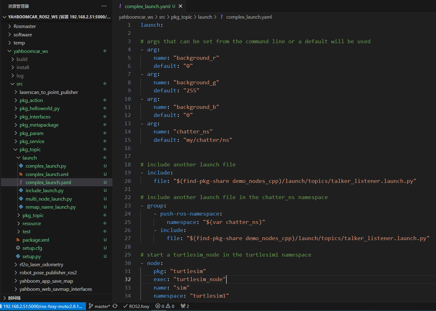Click the synchronize changes icon in status bar
The width and height of the screenshot is (436, 311).
point(115,306)
